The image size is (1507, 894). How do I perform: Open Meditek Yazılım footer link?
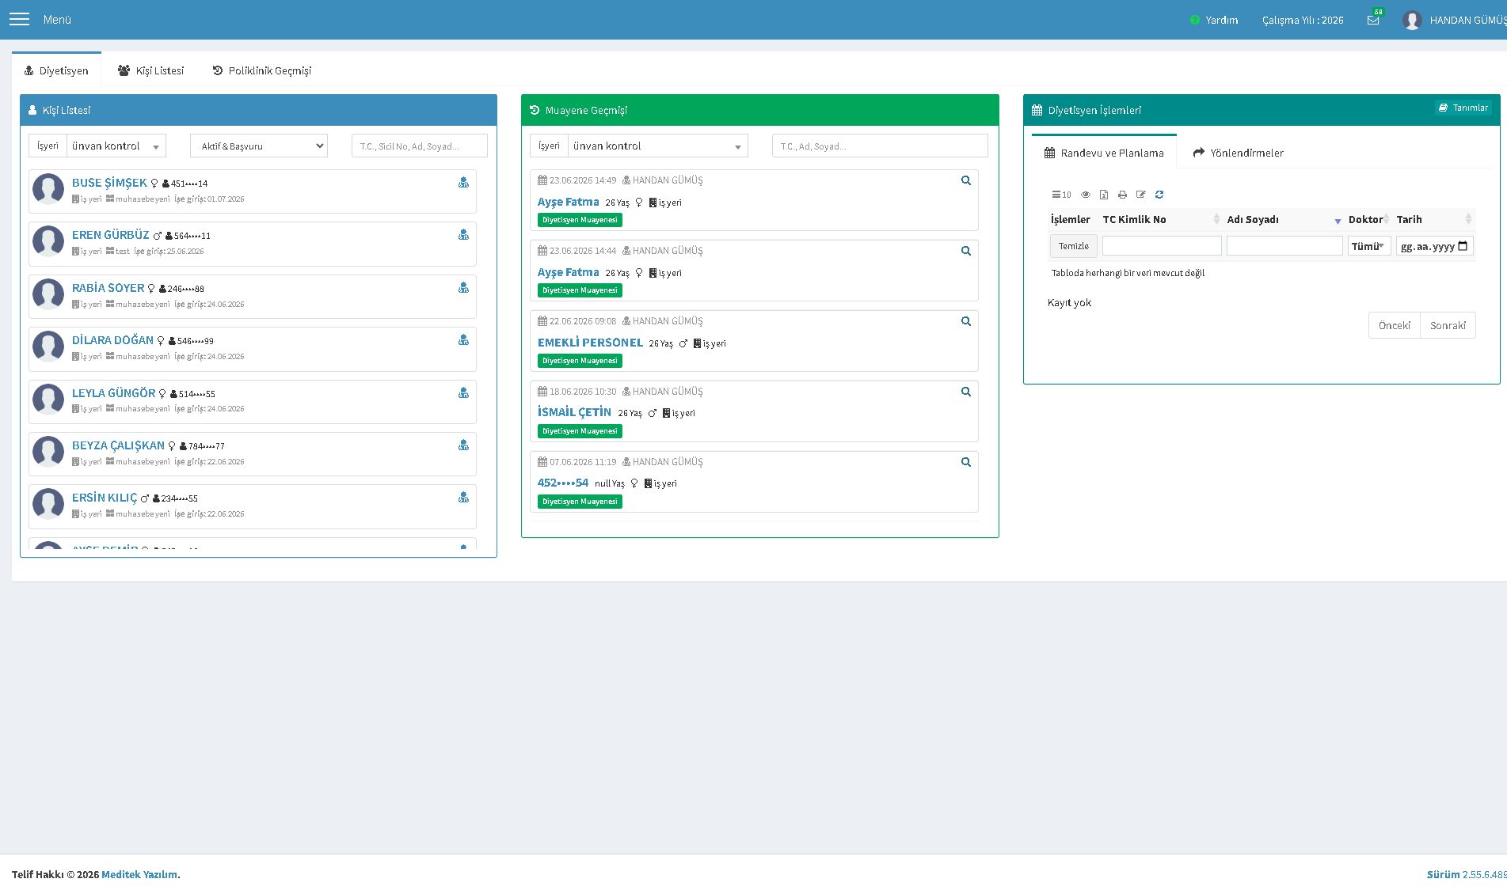point(139,874)
